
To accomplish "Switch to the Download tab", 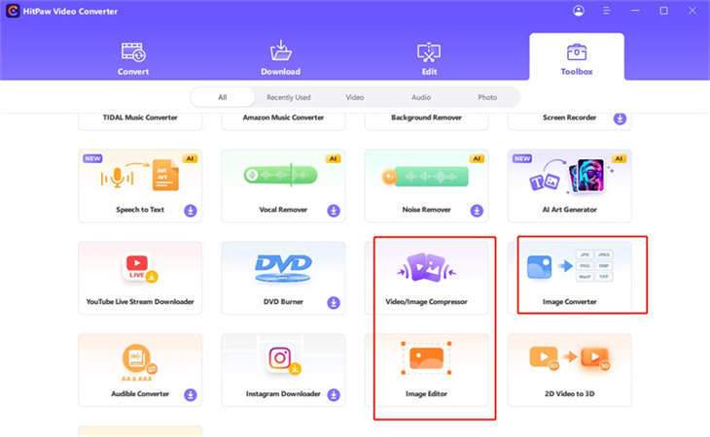I will (x=281, y=58).
